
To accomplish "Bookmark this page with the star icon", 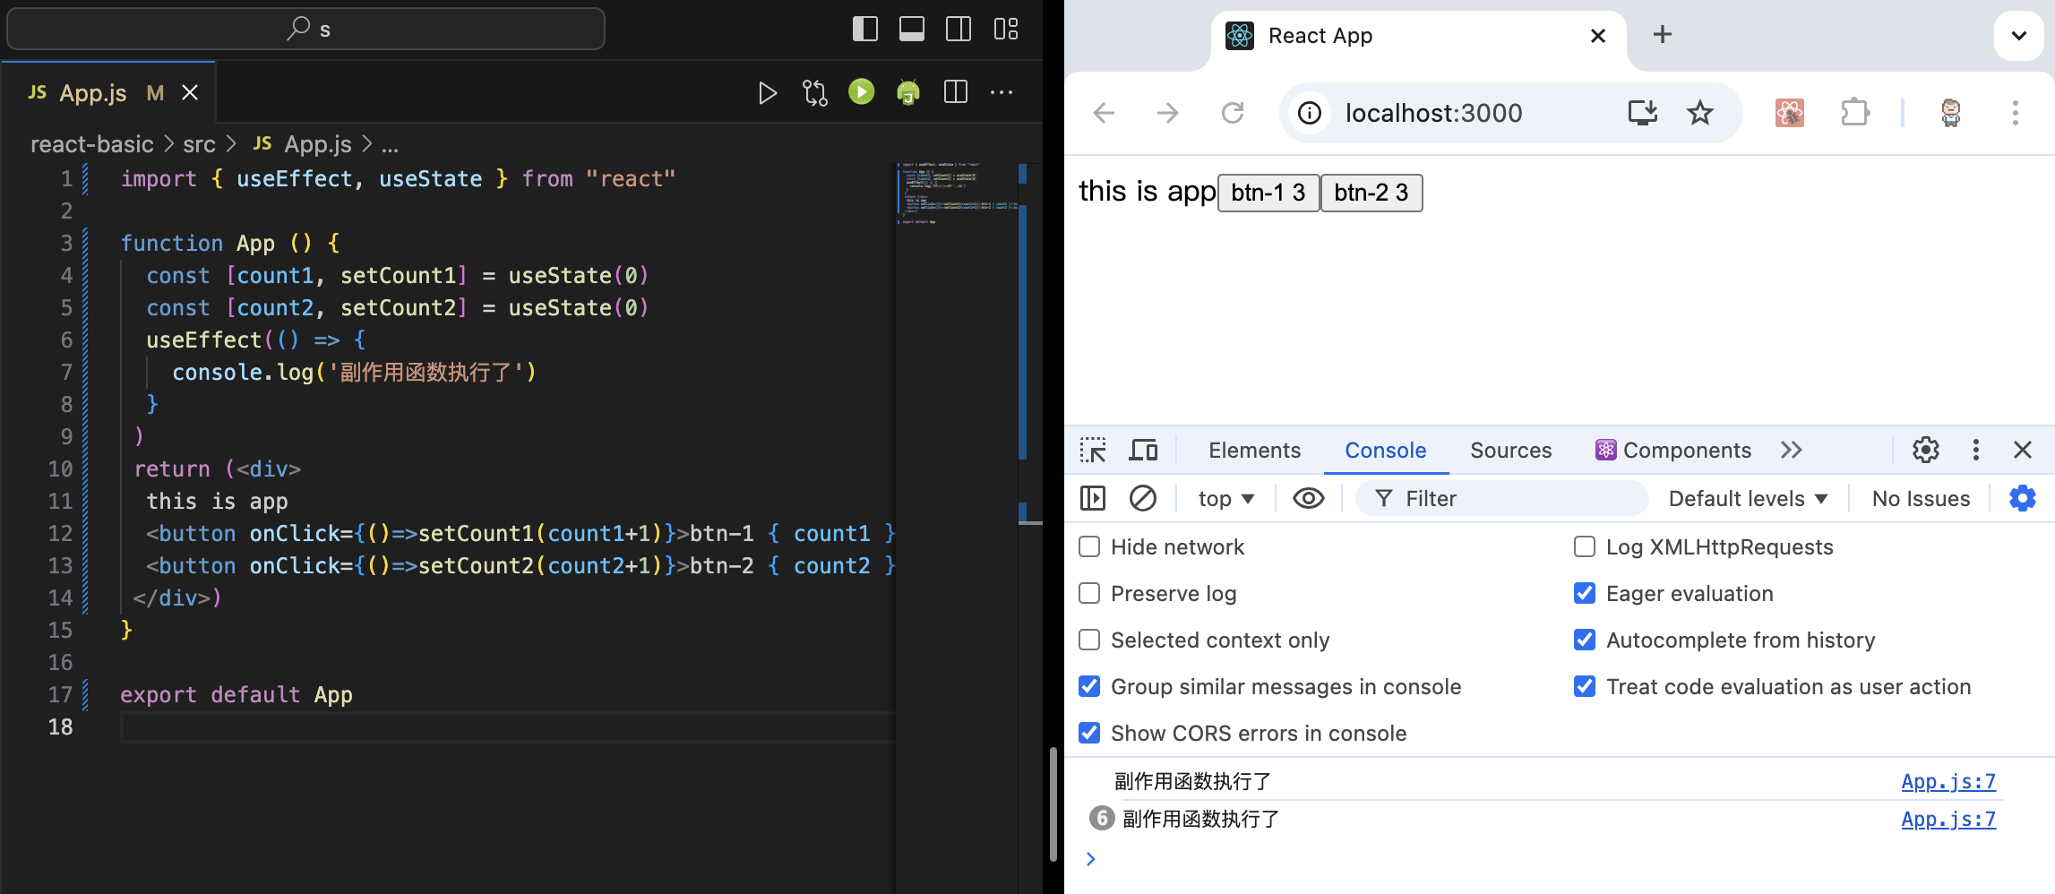I will (1699, 113).
